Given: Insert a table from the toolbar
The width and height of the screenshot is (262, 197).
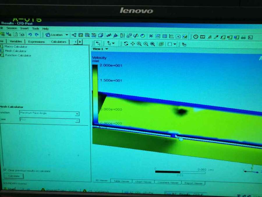Looking at the screenshot, I should pyautogui.click(x=164, y=36).
